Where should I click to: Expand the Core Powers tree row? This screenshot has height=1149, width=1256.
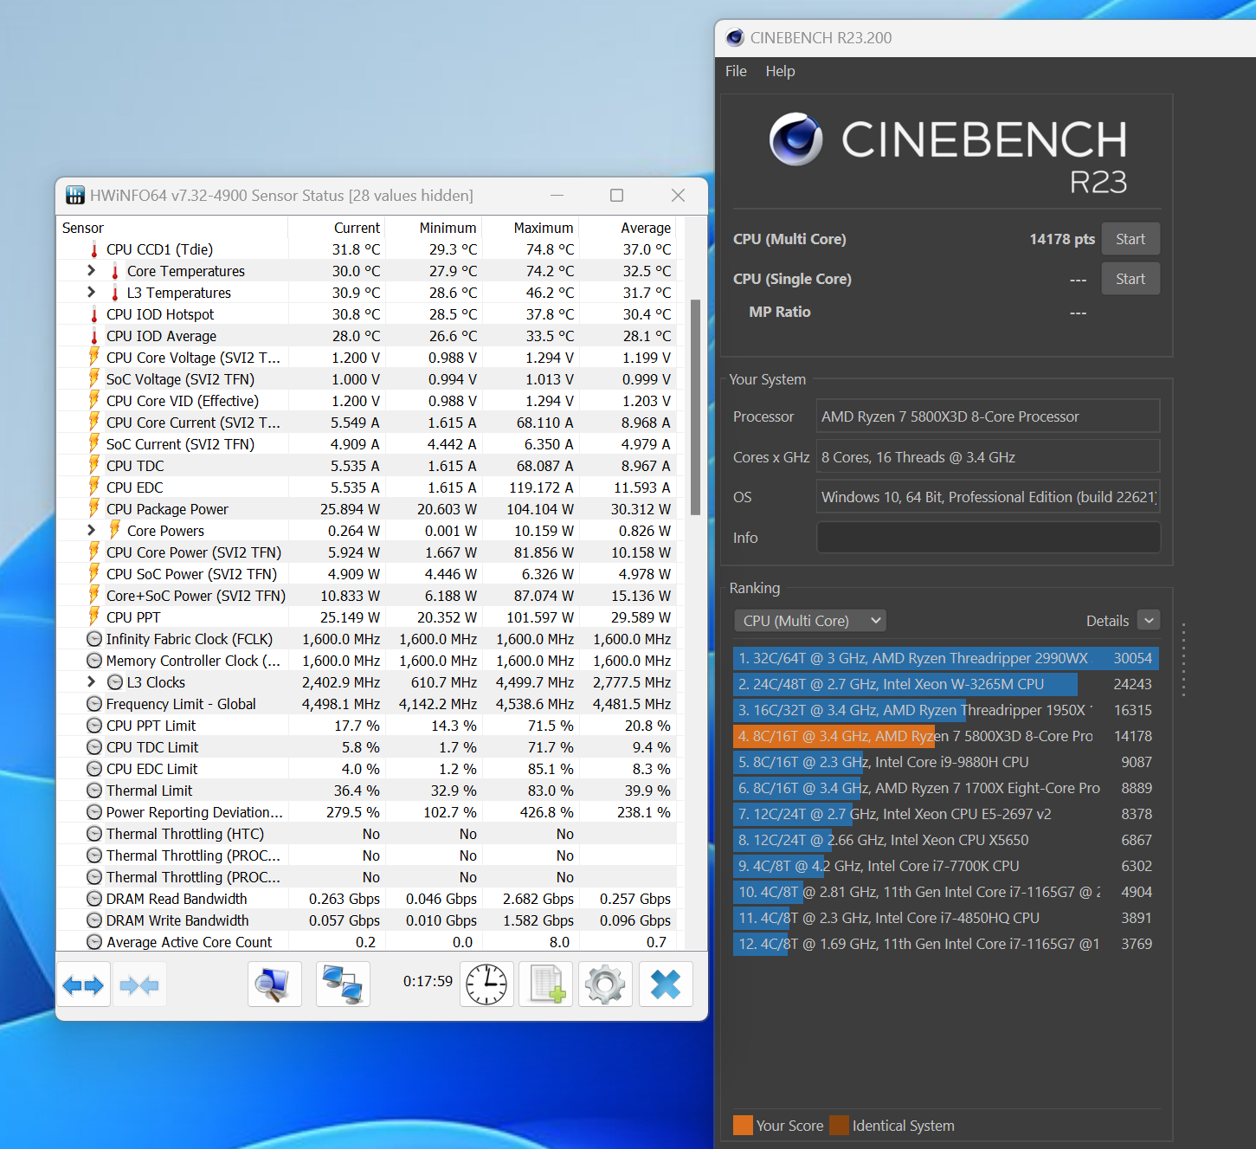[92, 530]
